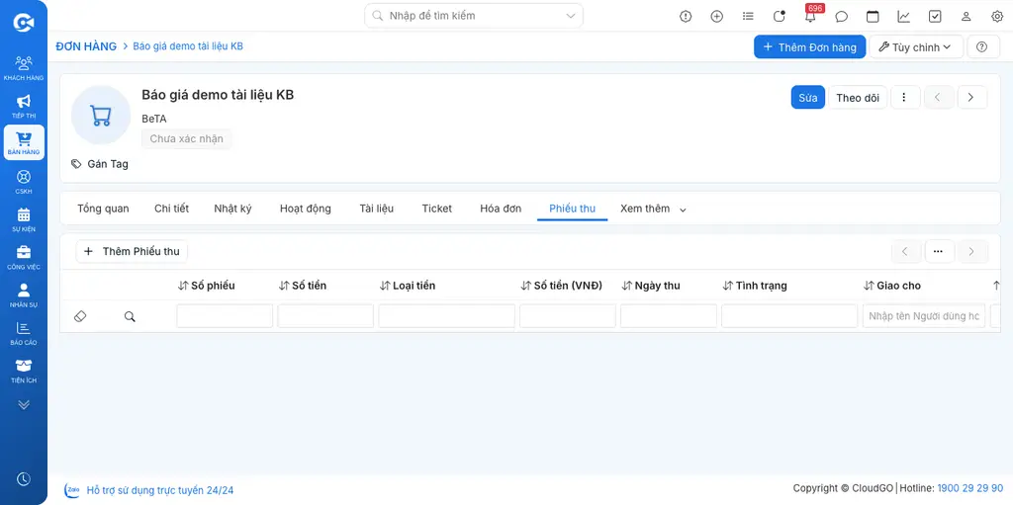Click the global search input field
Image resolution: width=1013 pixels, height=505 pixels.
point(474,16)
